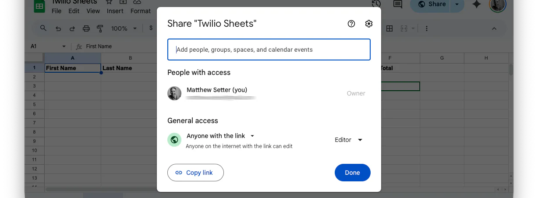This screenshot has width=538, height=198.
Task: Open the Share button dropdown arrow
Action: point(457,4)
